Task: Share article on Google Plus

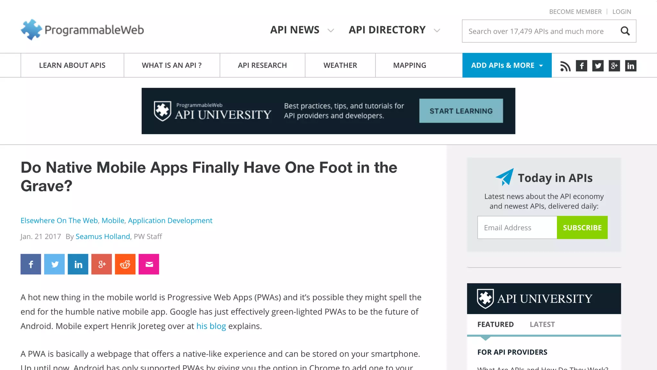Action: (102, 264)
